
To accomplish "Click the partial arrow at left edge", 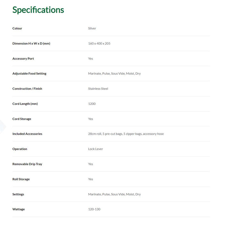I will [3, 127].
